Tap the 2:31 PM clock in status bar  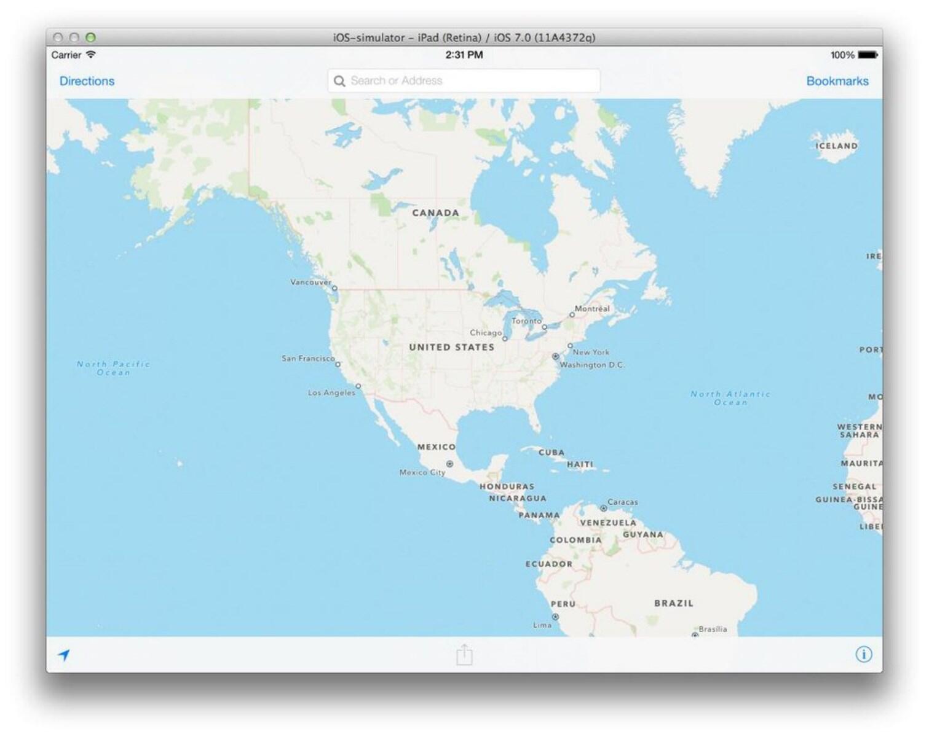pyautogui.click(x=464, y=55)
